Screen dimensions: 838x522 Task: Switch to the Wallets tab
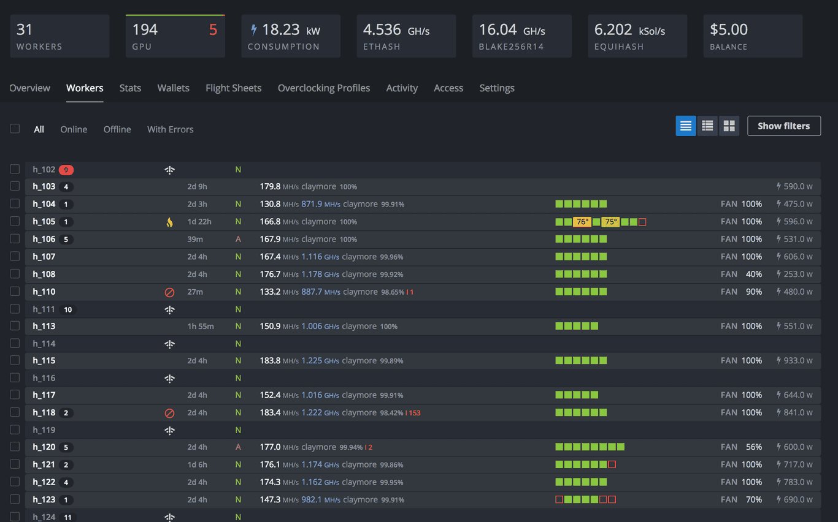click(173, 88)
